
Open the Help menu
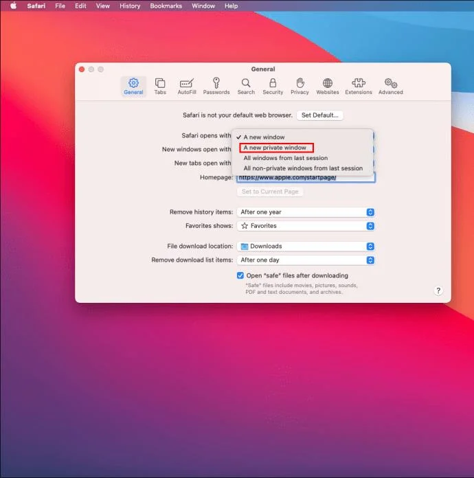click(x=232, y=5)
